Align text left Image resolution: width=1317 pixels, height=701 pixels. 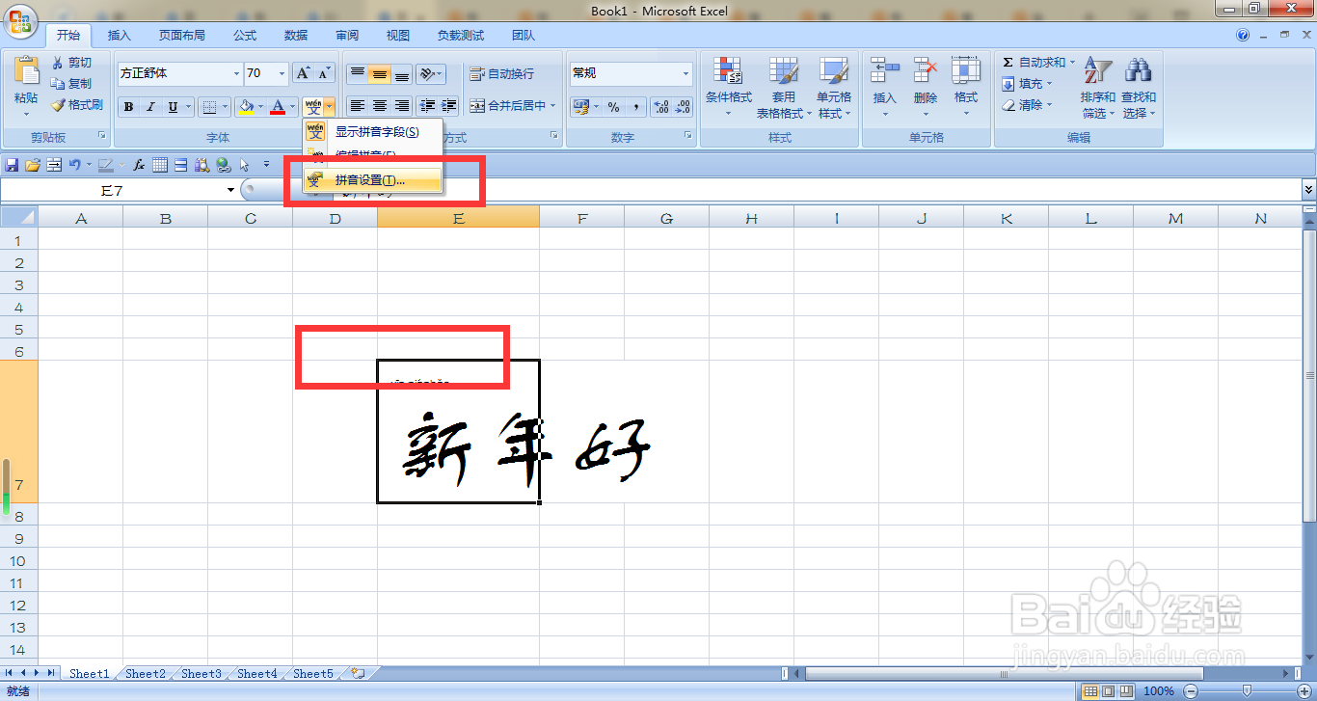click(x=358, y=106)
